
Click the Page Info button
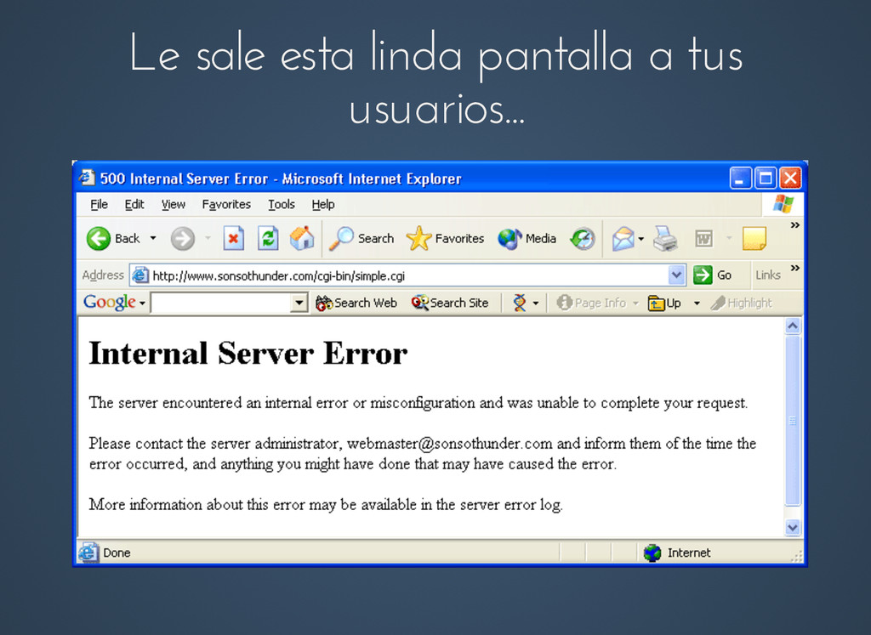pos(592,303)
